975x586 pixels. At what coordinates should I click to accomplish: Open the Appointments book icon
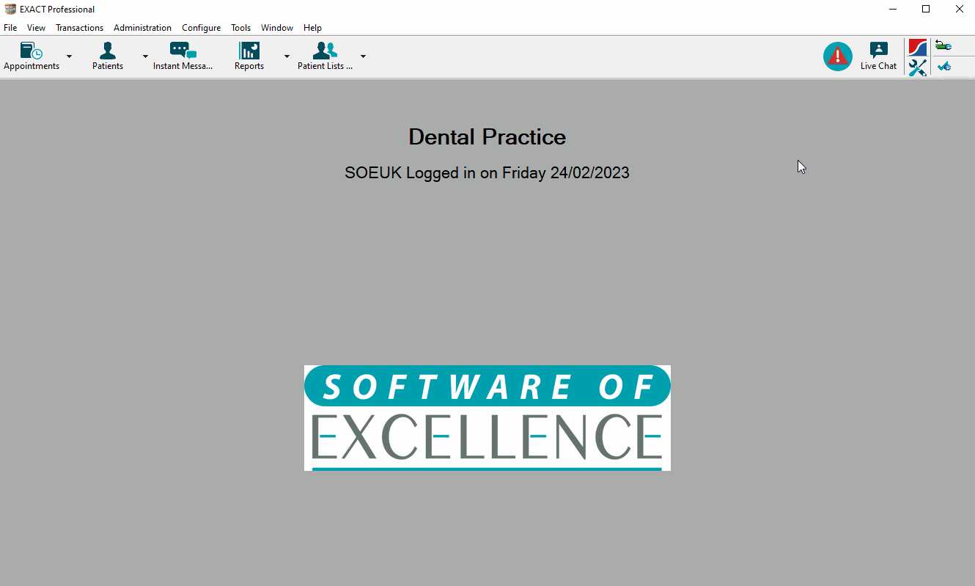[x=31, y=51]
